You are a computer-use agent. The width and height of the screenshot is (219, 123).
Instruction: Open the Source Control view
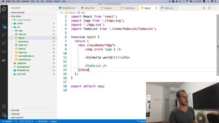pyautogui.click(x=4, y=26)
